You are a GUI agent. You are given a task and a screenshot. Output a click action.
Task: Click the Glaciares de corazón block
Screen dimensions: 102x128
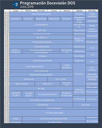tap(41, 14)
